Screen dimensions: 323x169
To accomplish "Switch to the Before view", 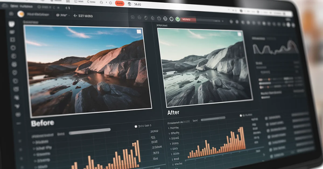I will click(42, 123).
